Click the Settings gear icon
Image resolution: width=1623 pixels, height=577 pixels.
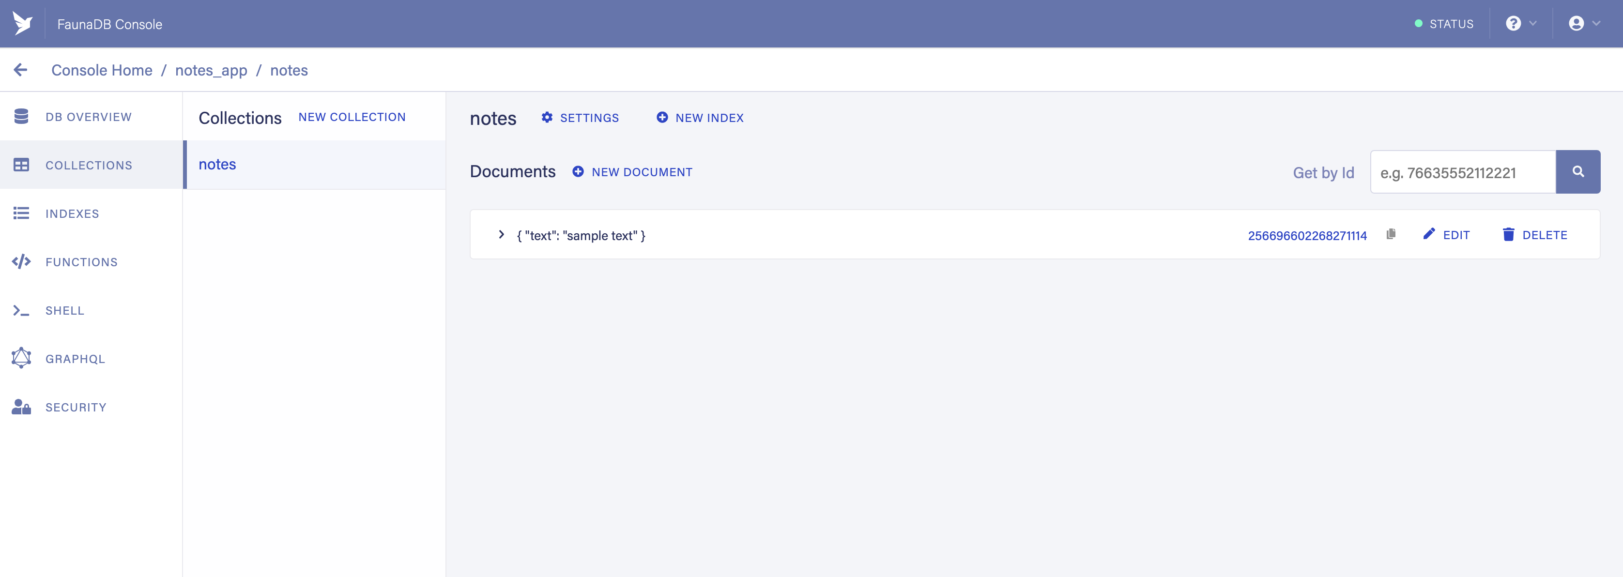click(x=547, y=118)
